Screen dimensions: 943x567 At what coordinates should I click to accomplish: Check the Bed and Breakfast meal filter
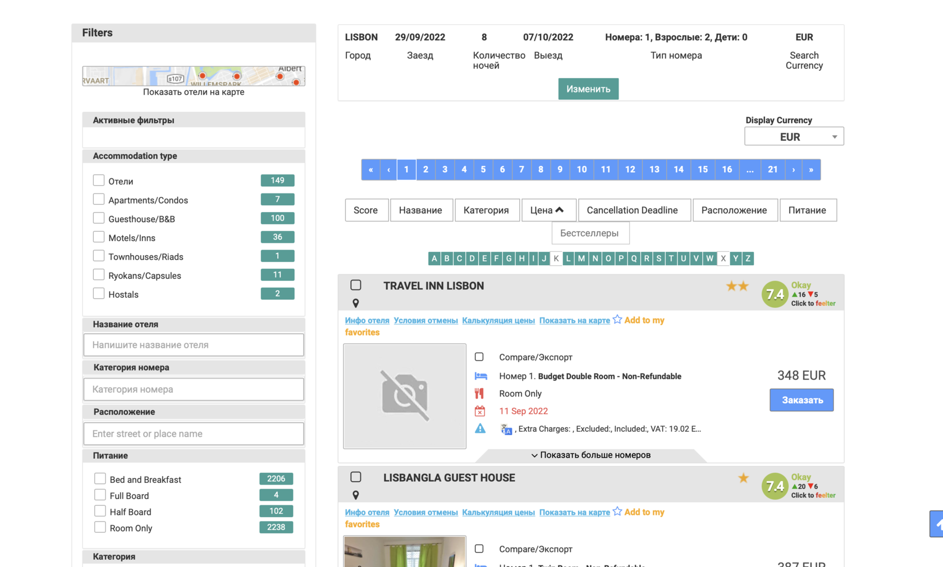100,478
